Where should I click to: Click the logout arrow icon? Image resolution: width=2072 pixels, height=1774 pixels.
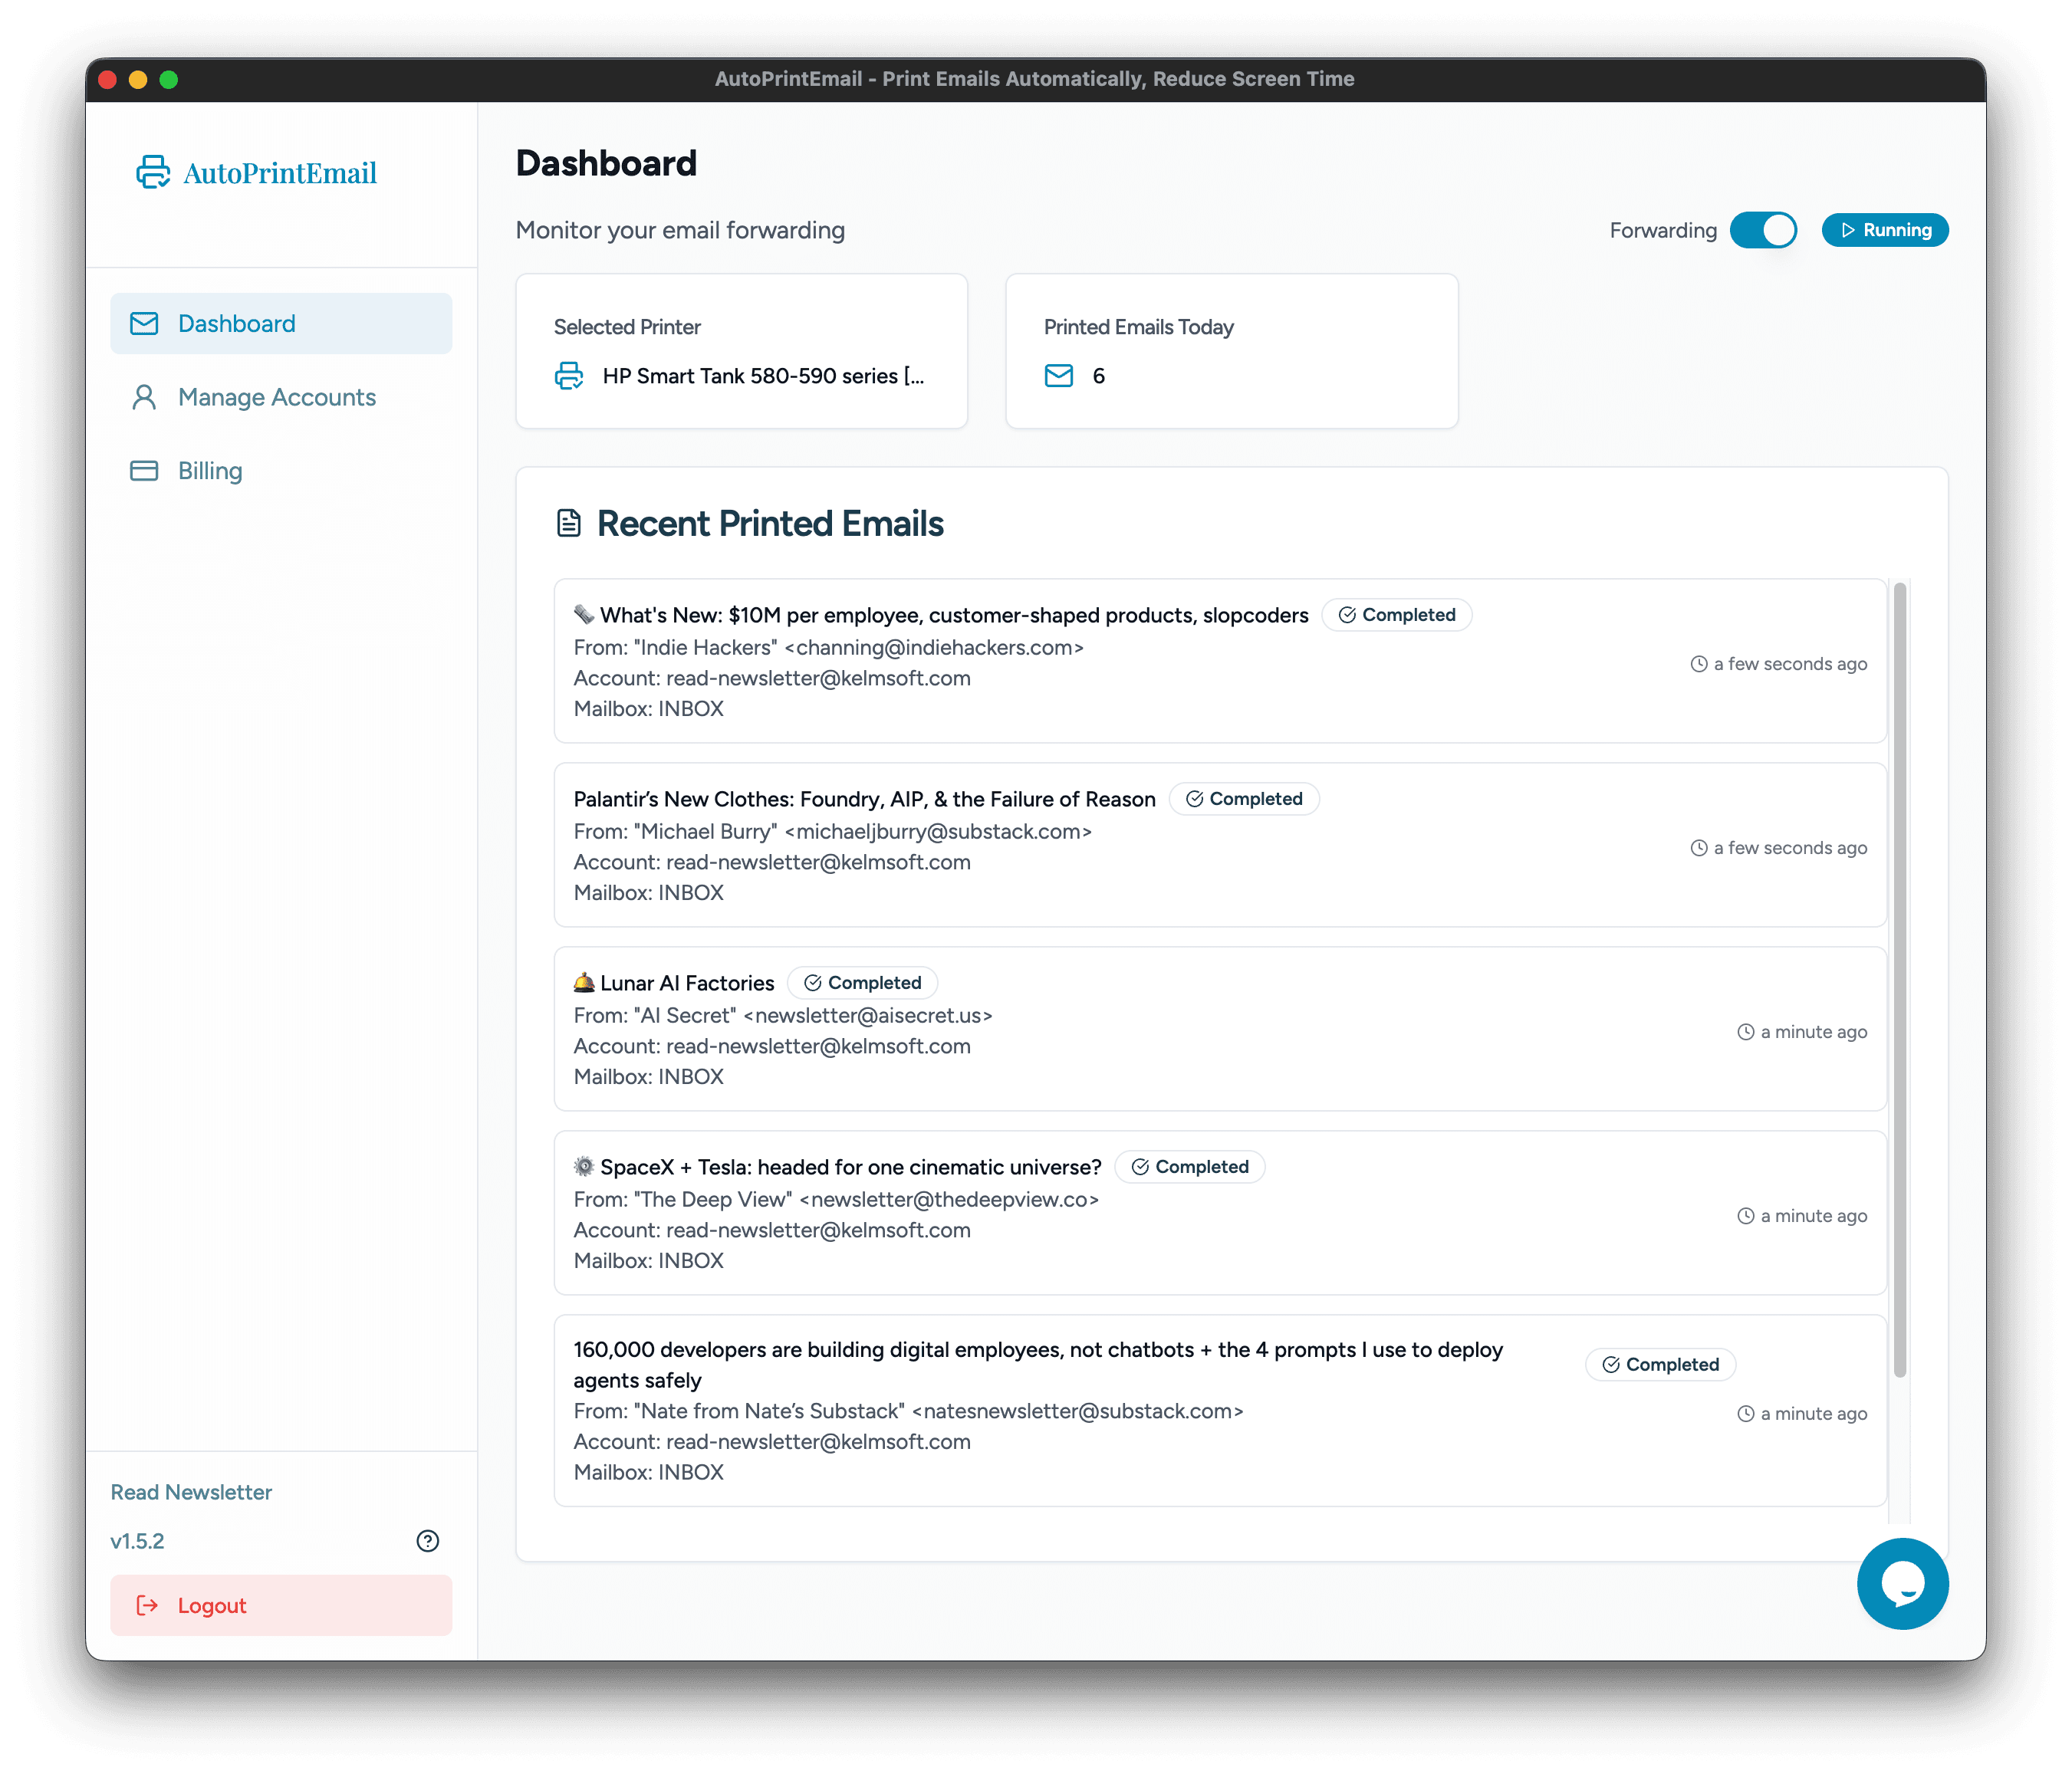[x=146, y=1605]
